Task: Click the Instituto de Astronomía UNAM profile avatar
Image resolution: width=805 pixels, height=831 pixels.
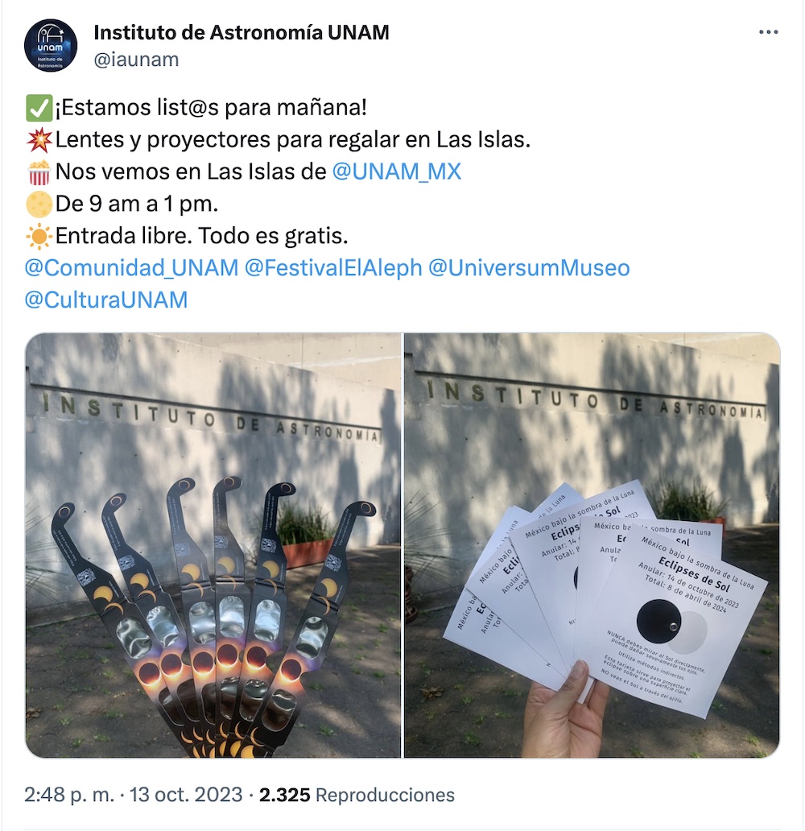Action: tap(51, 46)
